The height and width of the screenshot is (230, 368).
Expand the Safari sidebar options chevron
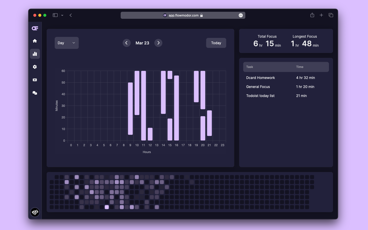click(62, 15)
